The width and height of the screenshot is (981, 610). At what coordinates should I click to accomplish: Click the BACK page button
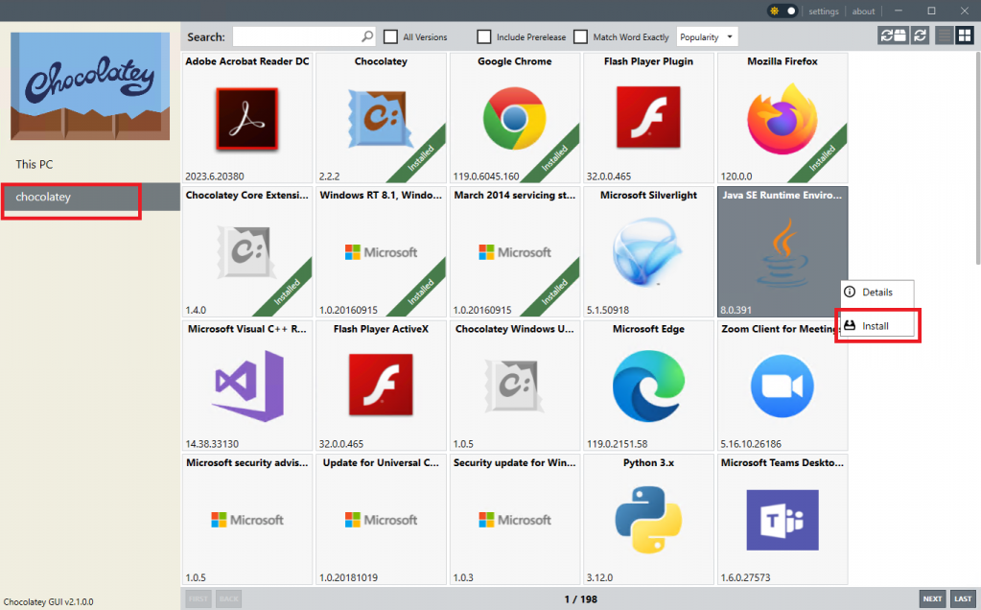point(228,598)
